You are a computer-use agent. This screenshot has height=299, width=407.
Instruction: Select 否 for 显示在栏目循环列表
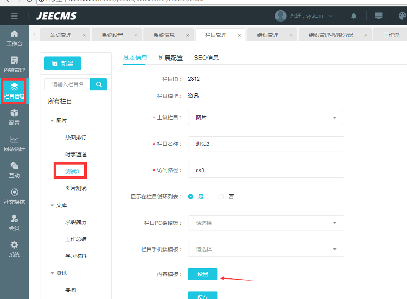click(221, 197)
